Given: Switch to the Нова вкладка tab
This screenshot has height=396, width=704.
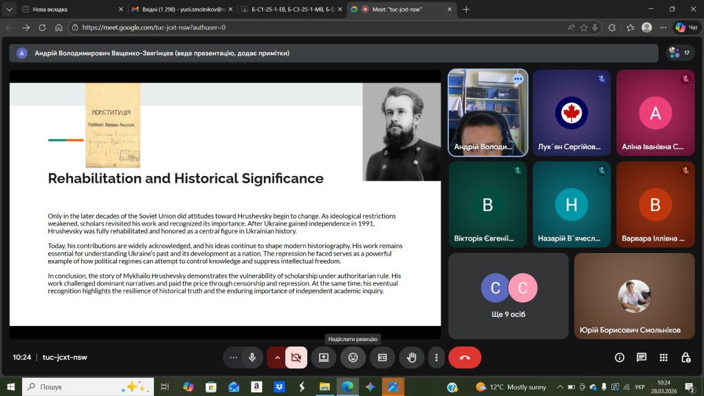Looking at the screenshot, I should pyautogui.click(x=69, y=10).
